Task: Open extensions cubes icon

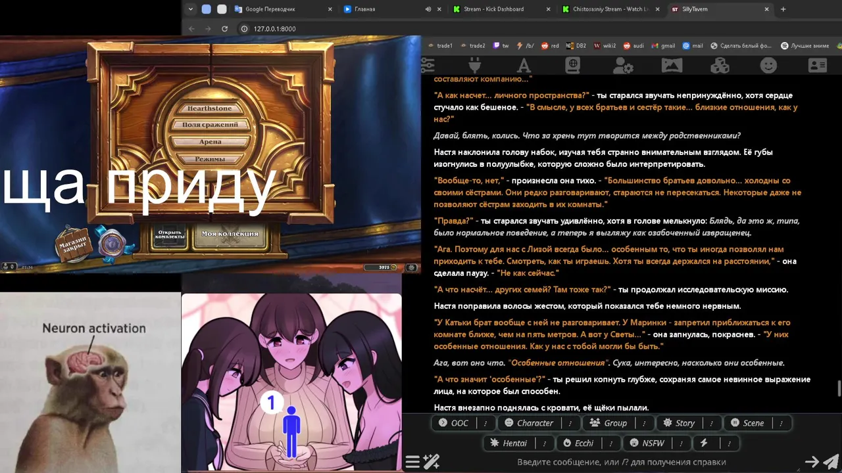Action: [x=720, y=65]
